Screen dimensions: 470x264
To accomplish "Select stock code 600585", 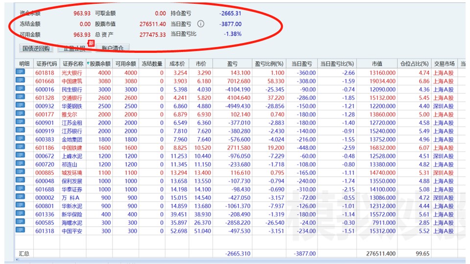I will 45,223.
